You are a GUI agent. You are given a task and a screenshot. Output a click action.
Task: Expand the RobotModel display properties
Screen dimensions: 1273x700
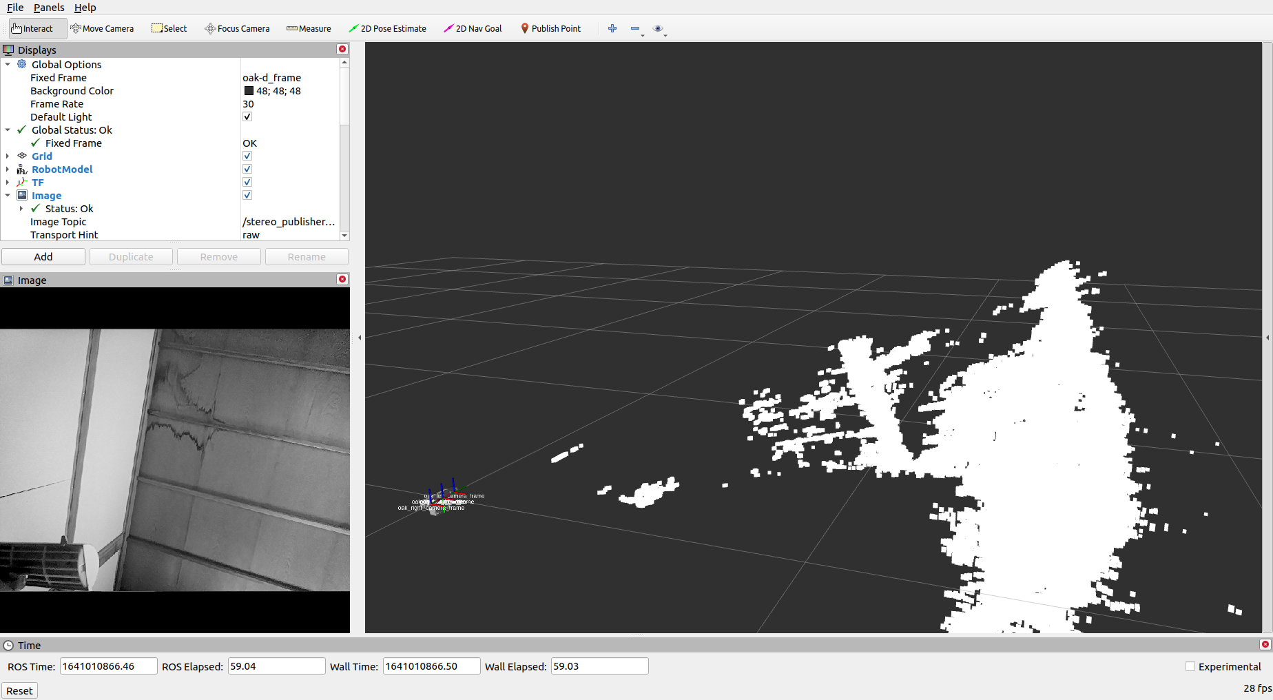coord(8,169)
